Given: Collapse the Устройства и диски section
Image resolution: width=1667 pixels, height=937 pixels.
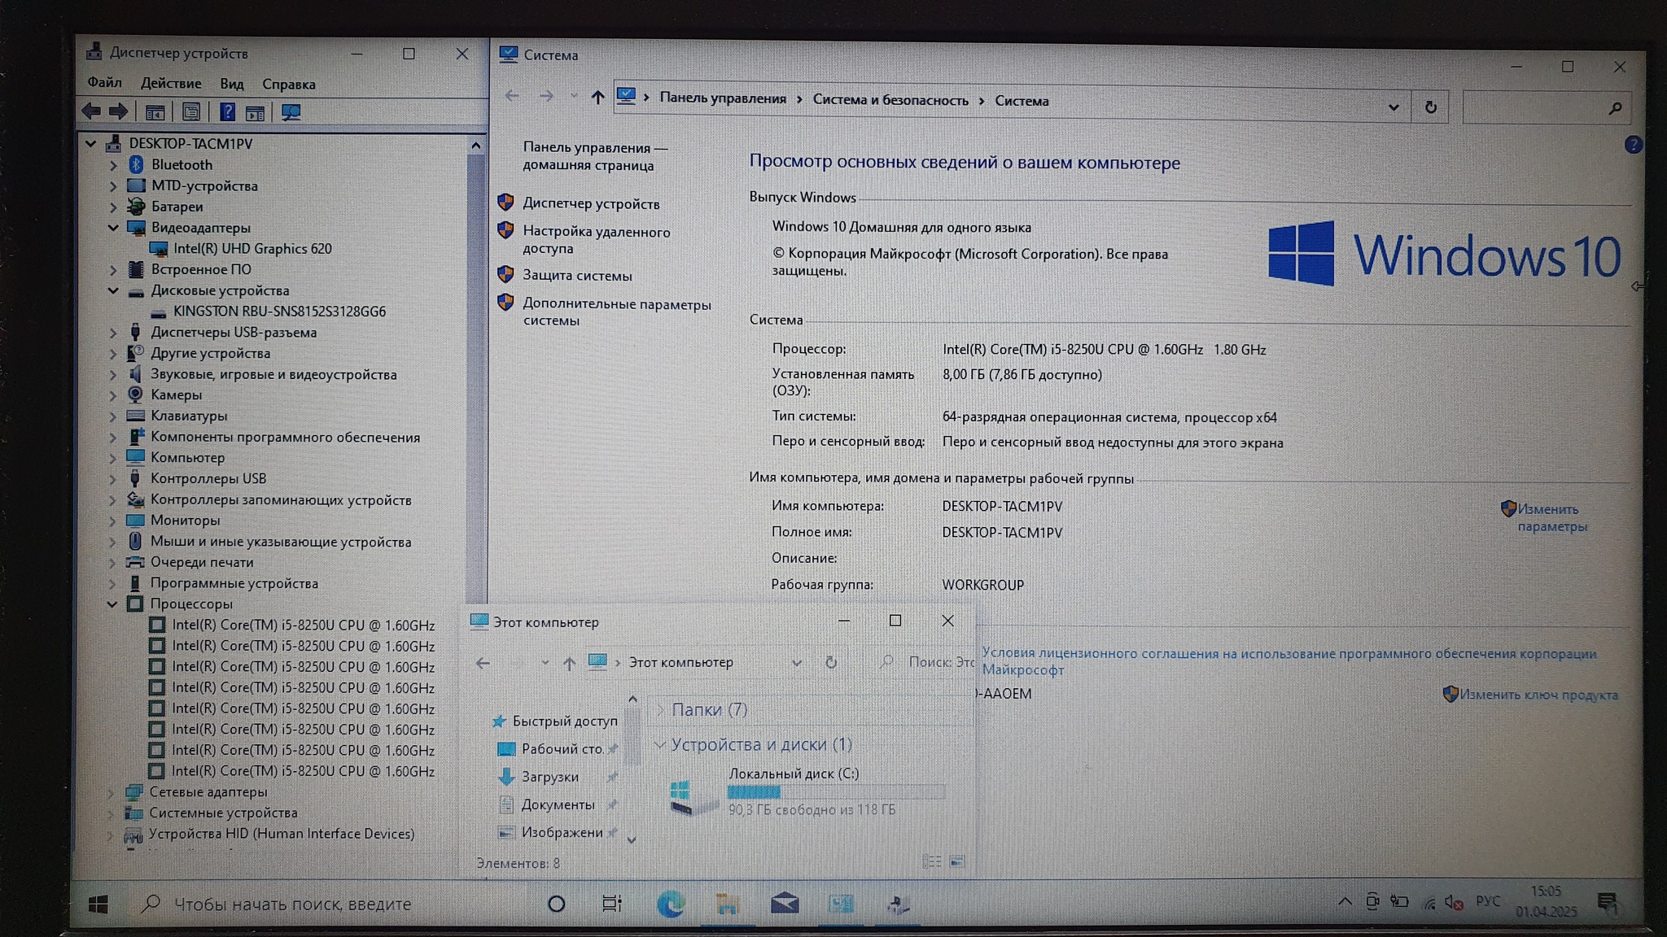Looking at the screenshot, I should click(x=660, y=744).
